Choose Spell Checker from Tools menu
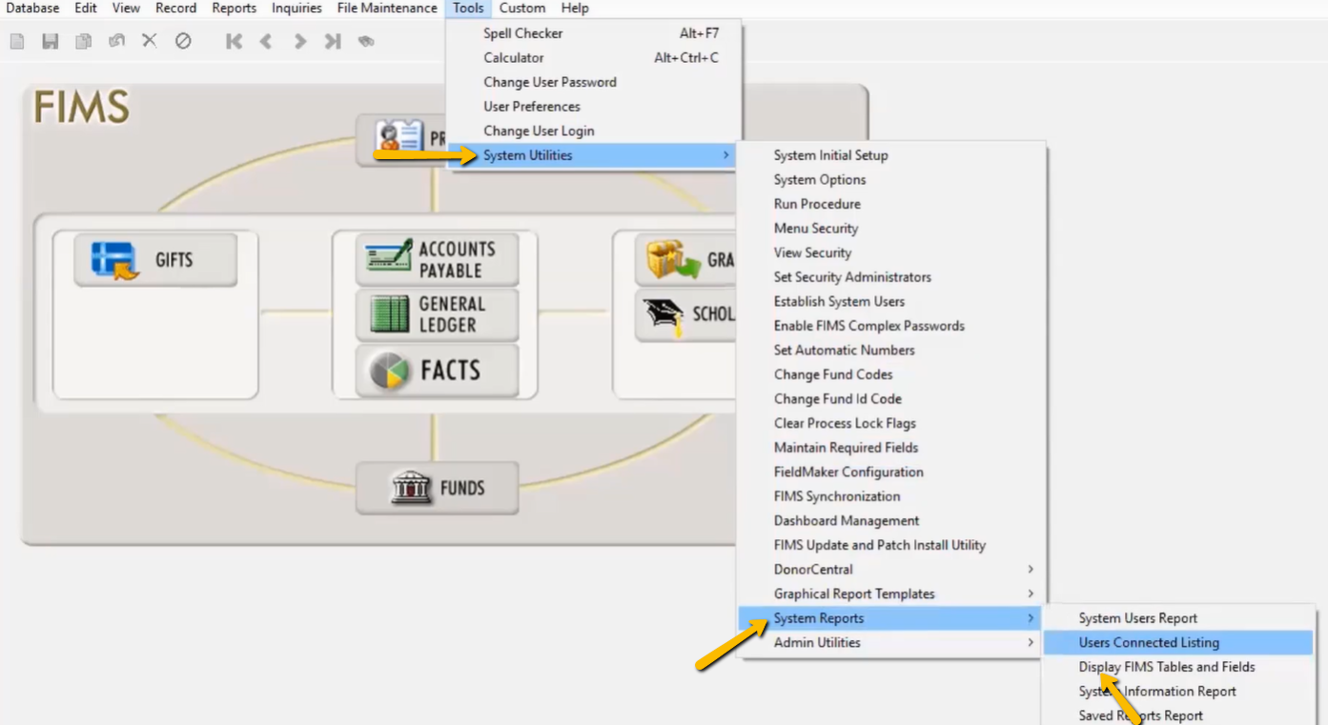 (x=594, y=33)
